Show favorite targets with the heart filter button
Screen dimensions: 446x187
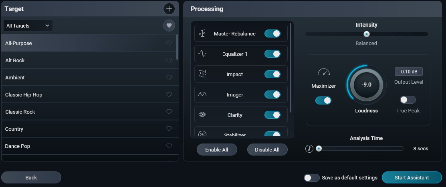pos(169,26)
